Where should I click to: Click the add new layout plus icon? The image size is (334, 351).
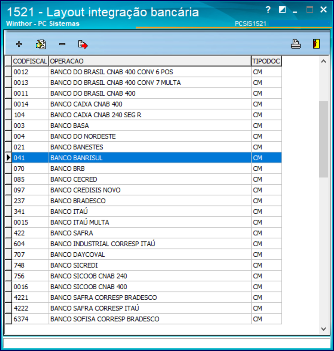[19, 44]
